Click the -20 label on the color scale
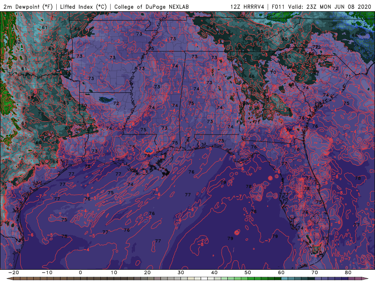375x281 pixels. pyautogui.click(x=14, y=273)
